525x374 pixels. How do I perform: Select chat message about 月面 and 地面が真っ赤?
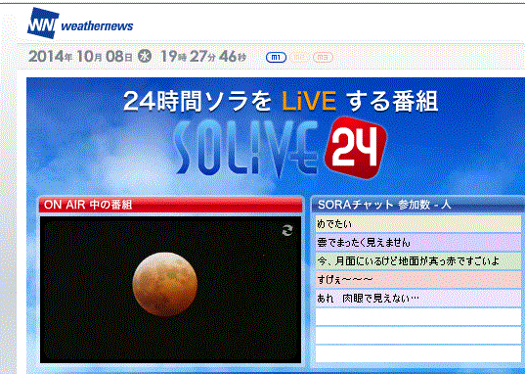click(418, 261)
